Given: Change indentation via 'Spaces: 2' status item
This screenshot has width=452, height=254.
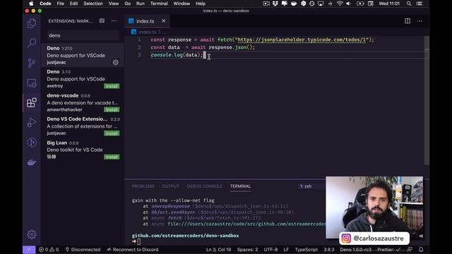Looking at the screenshot, I should 247,250.
